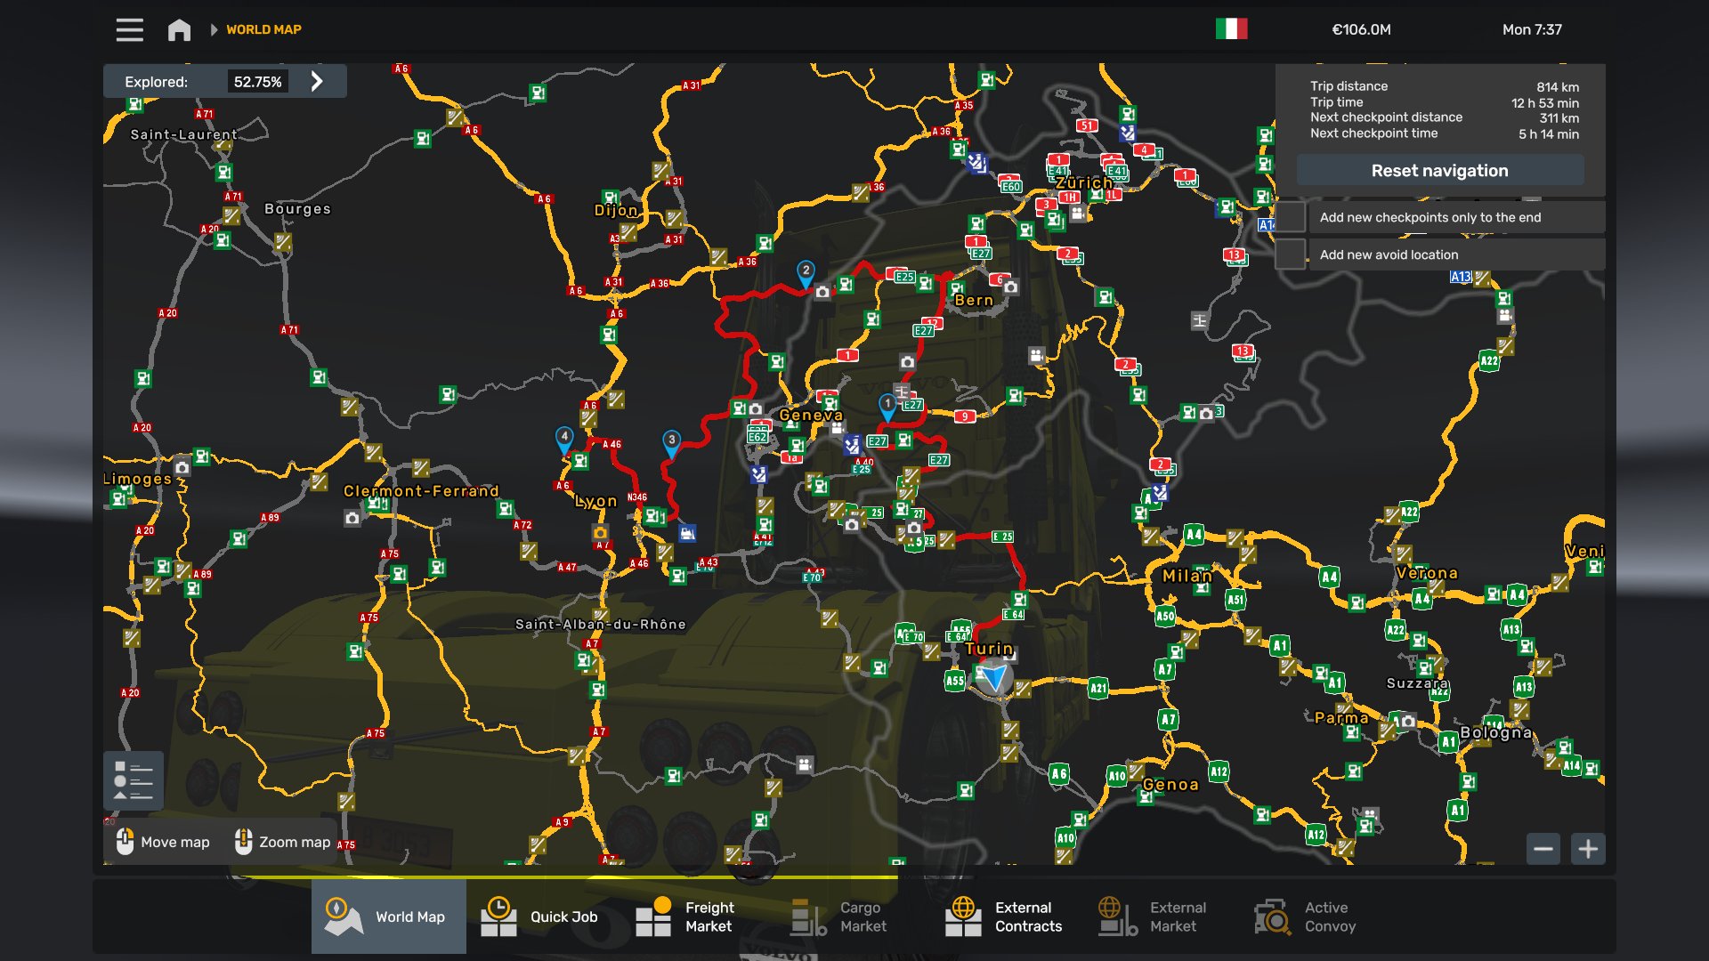Expand the Explored percentage panel arrow

(317, 81)
